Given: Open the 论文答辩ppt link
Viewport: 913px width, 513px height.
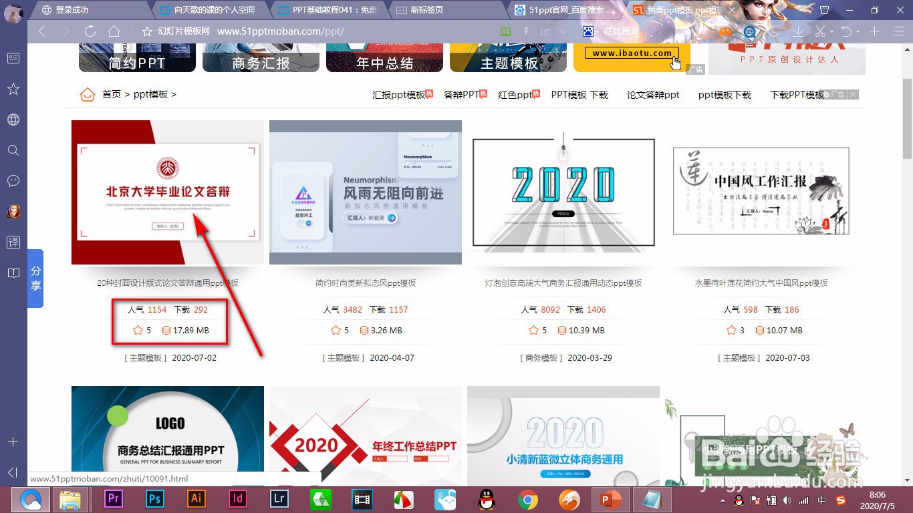Looking at the screenshot, I should coord(653,95).
